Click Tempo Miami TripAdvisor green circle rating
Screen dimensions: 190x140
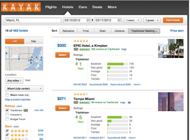coord(85,103)
